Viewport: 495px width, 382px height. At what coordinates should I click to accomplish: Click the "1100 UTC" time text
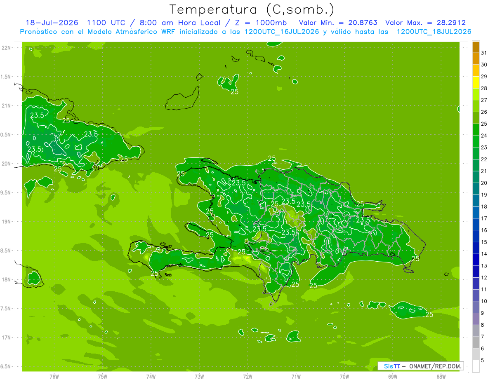pyautogui.click(x=105, y=23)
